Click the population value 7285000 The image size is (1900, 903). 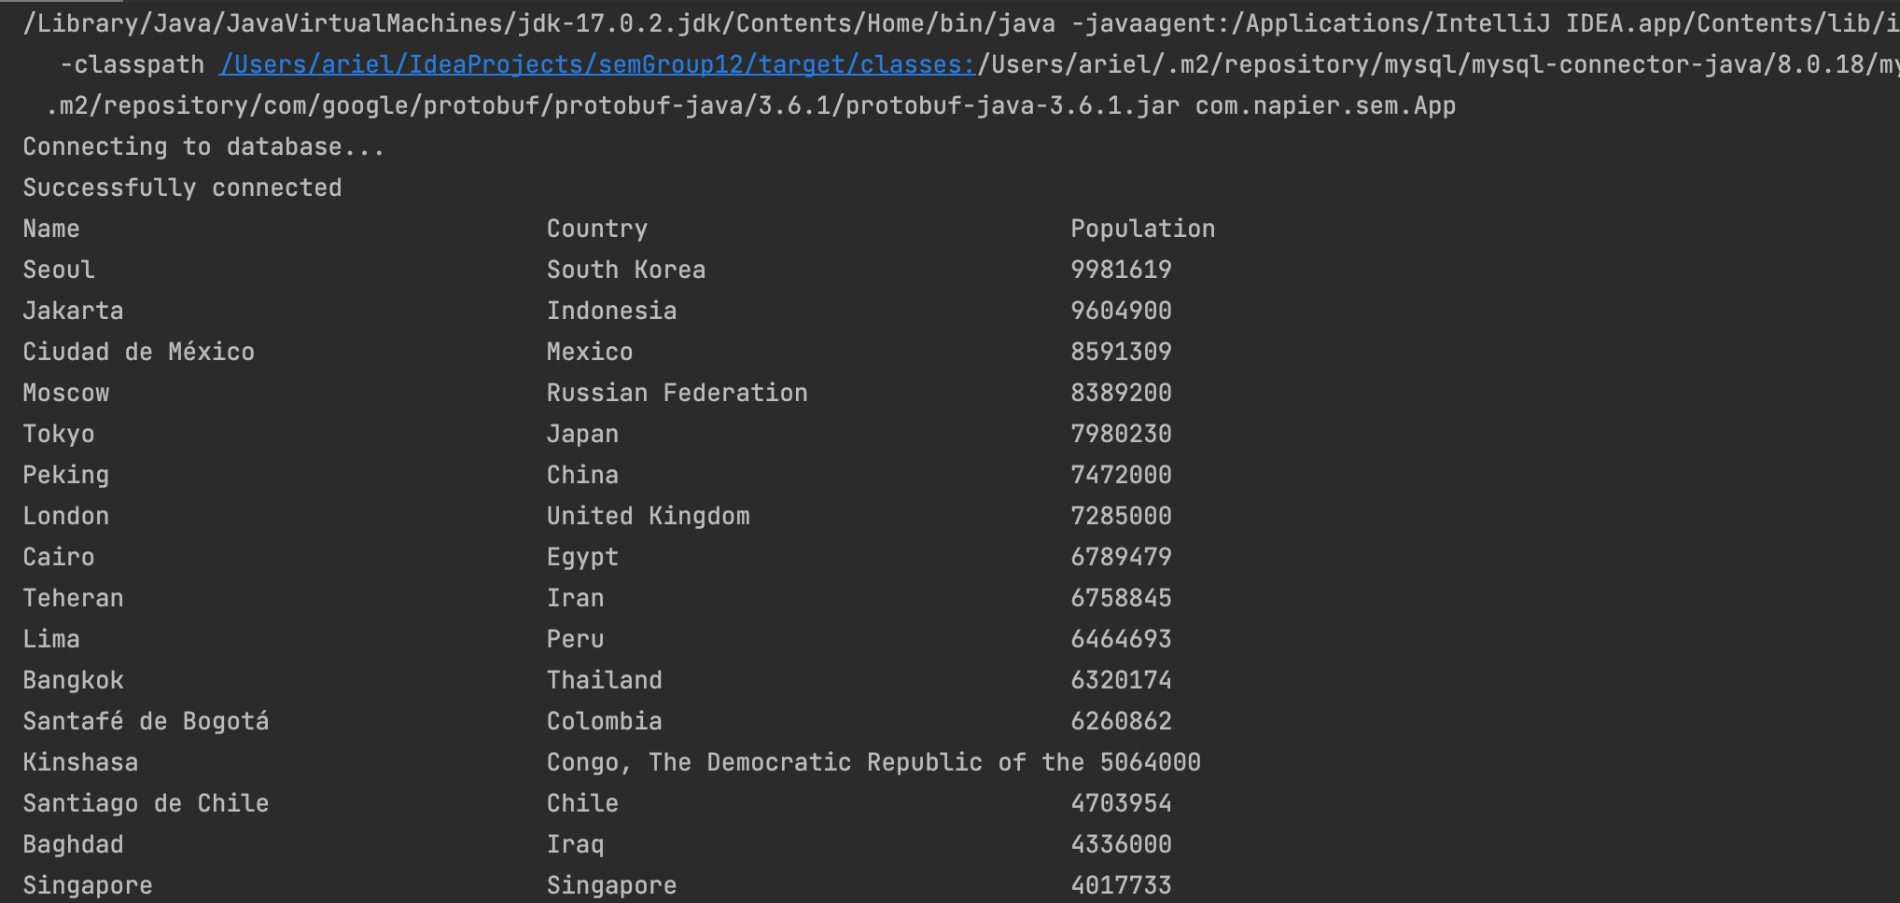pos(1121,516)
